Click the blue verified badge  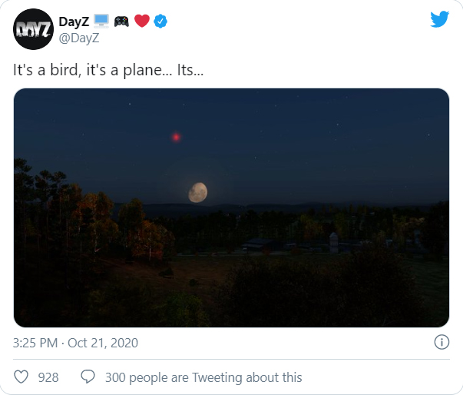click(x=160, y=21)
